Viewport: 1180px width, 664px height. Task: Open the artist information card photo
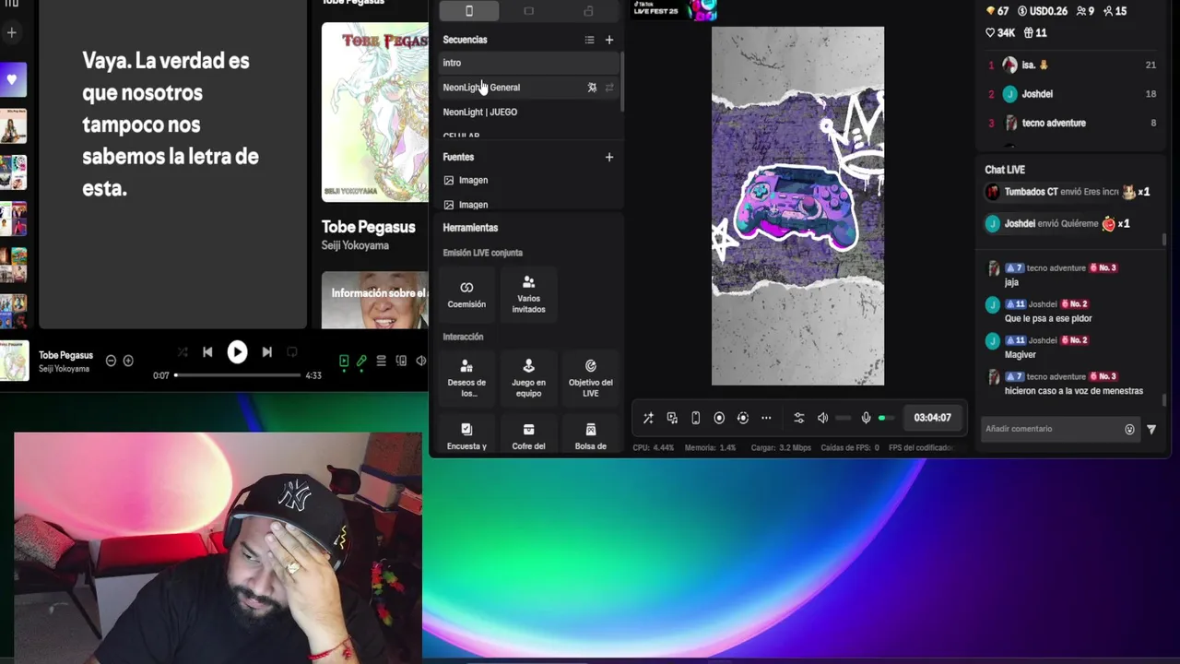pos(375,300)
